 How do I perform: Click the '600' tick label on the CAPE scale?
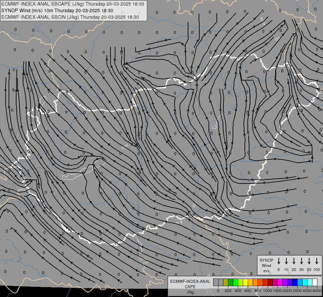[248, 291]
